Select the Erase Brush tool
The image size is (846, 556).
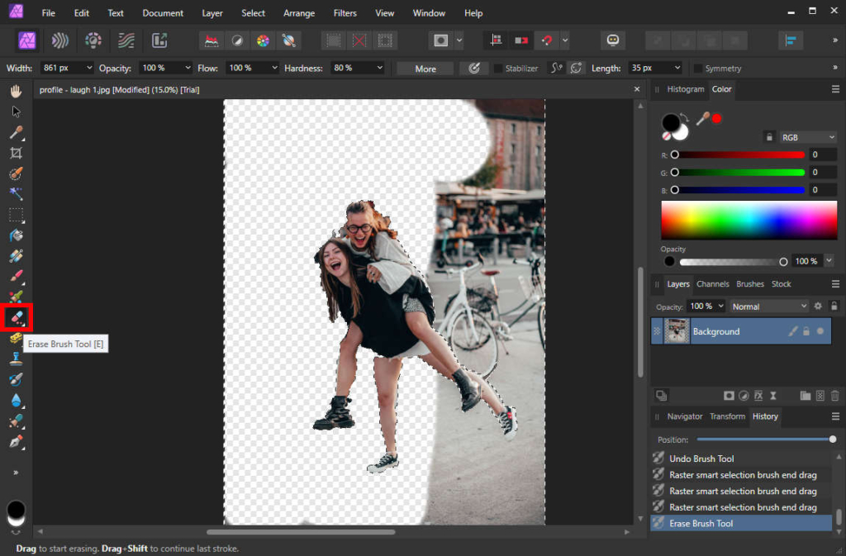tap(16, 318)
